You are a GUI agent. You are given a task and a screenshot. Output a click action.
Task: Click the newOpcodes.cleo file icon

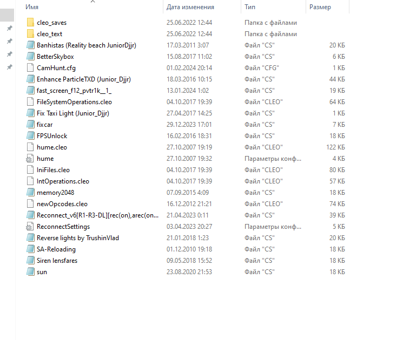[30, 204]
